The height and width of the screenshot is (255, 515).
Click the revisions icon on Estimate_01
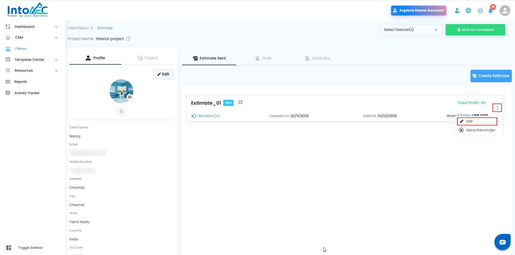(193, 116)
